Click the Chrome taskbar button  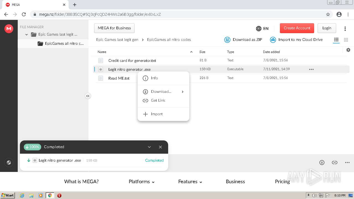(50, 195)
